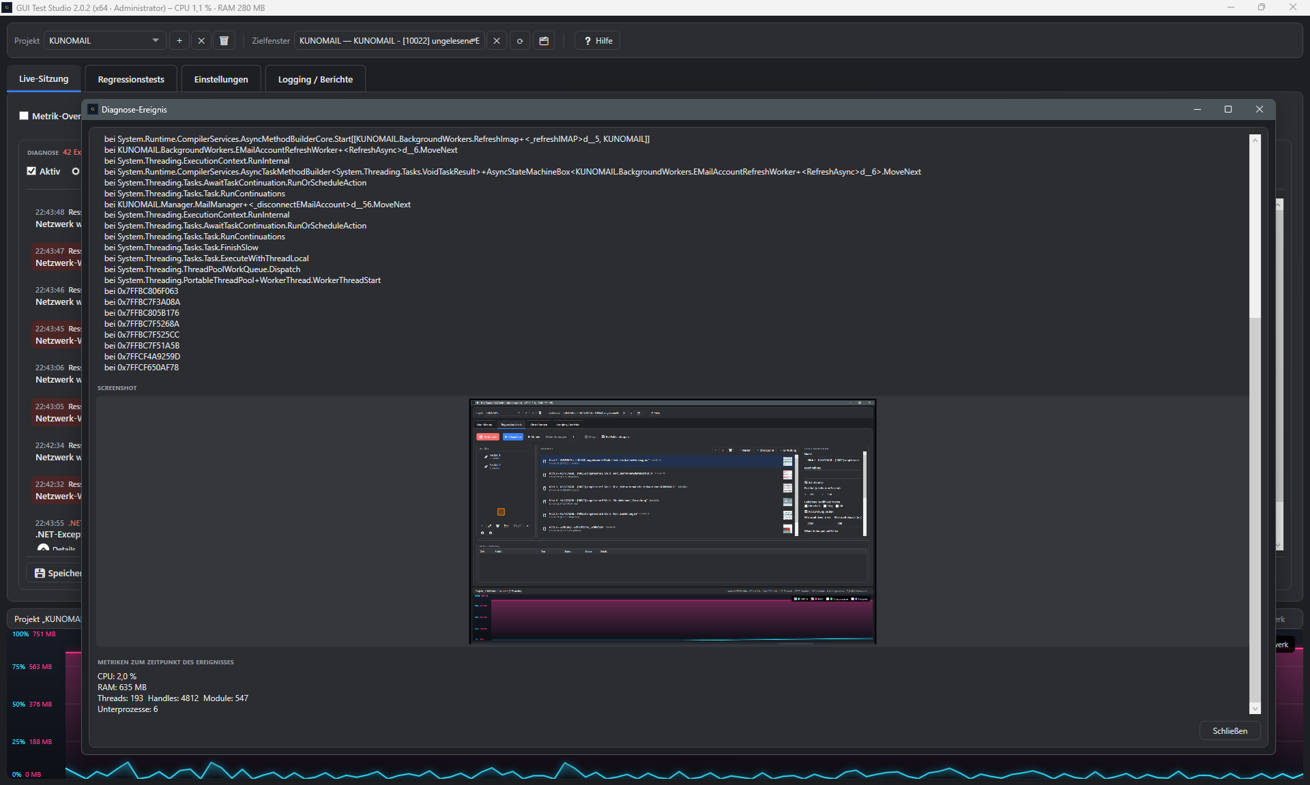Toggle the Metrik-Overlay checkbox
1310x785 pixels.
[x=24, y=116]
